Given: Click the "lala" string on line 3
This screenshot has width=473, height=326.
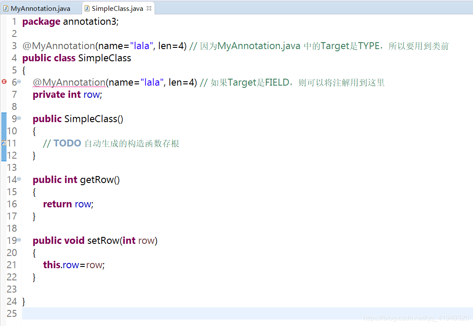Looking at the screenshot, I should point(142,46).
